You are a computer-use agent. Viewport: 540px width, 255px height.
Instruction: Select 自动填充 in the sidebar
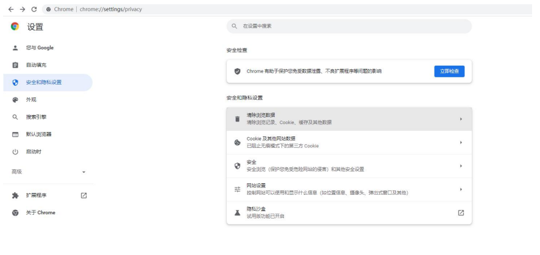(x=48, y=65)
